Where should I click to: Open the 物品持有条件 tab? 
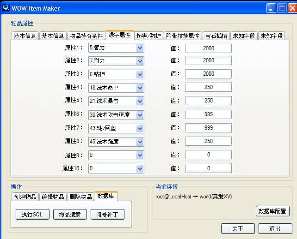click(x=86, y=36)
